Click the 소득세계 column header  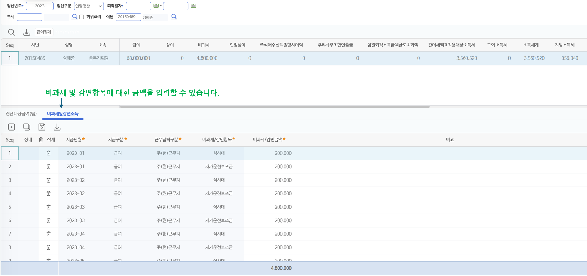(x=531, y=45)
